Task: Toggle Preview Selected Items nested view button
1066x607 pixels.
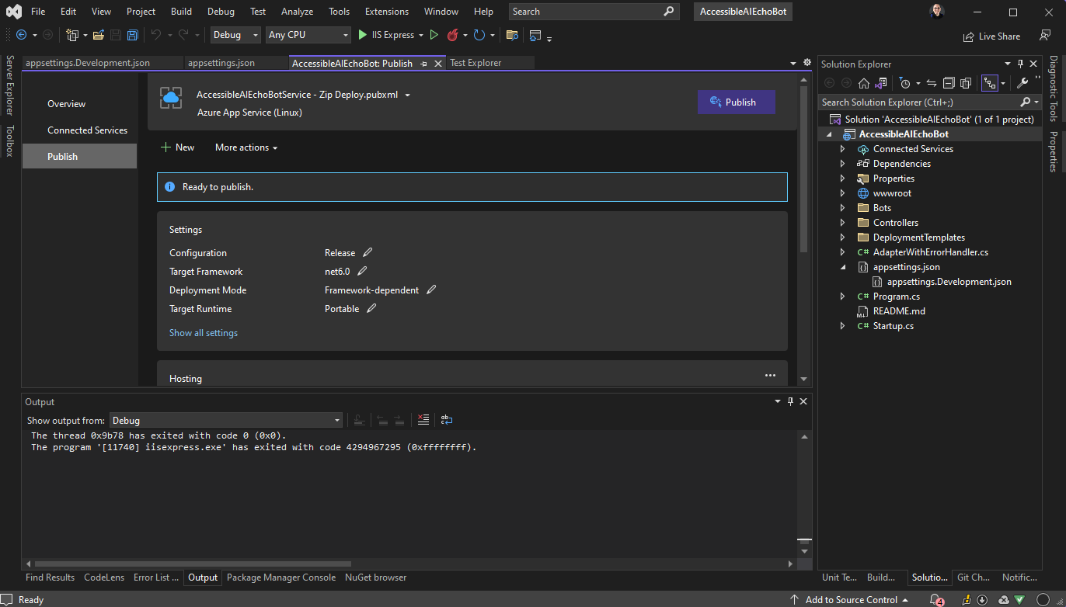Action: (x=990, y=83)
